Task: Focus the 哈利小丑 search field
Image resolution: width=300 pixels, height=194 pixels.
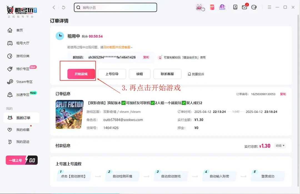Action: click(115, 7)
